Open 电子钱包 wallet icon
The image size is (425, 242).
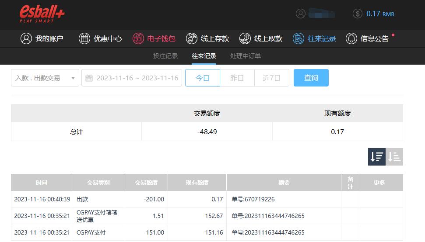[138, 38]
